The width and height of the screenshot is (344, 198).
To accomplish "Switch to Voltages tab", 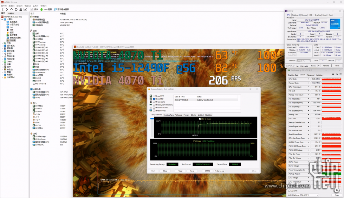I will 179,115.
